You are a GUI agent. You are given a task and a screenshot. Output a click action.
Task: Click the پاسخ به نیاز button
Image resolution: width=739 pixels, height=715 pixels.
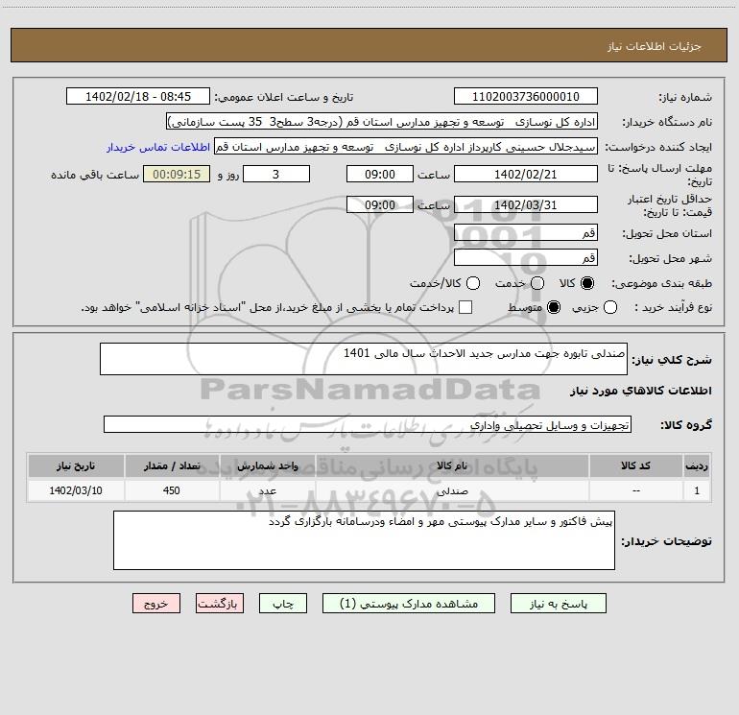(559, 604)
